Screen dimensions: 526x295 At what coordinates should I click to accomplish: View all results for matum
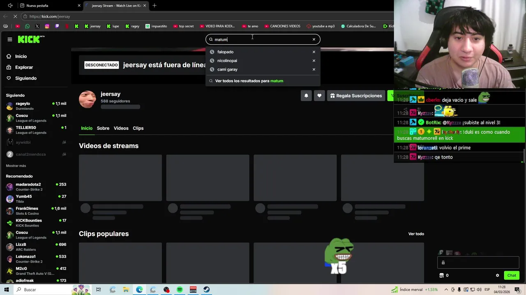249,81
